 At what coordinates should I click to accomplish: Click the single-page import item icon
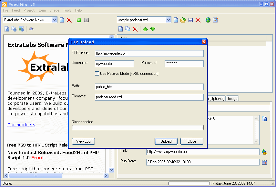coord(7,29)
